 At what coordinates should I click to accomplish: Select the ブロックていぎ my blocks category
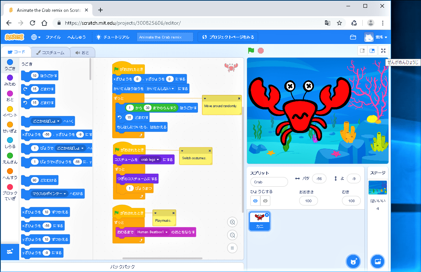point(10,193)
